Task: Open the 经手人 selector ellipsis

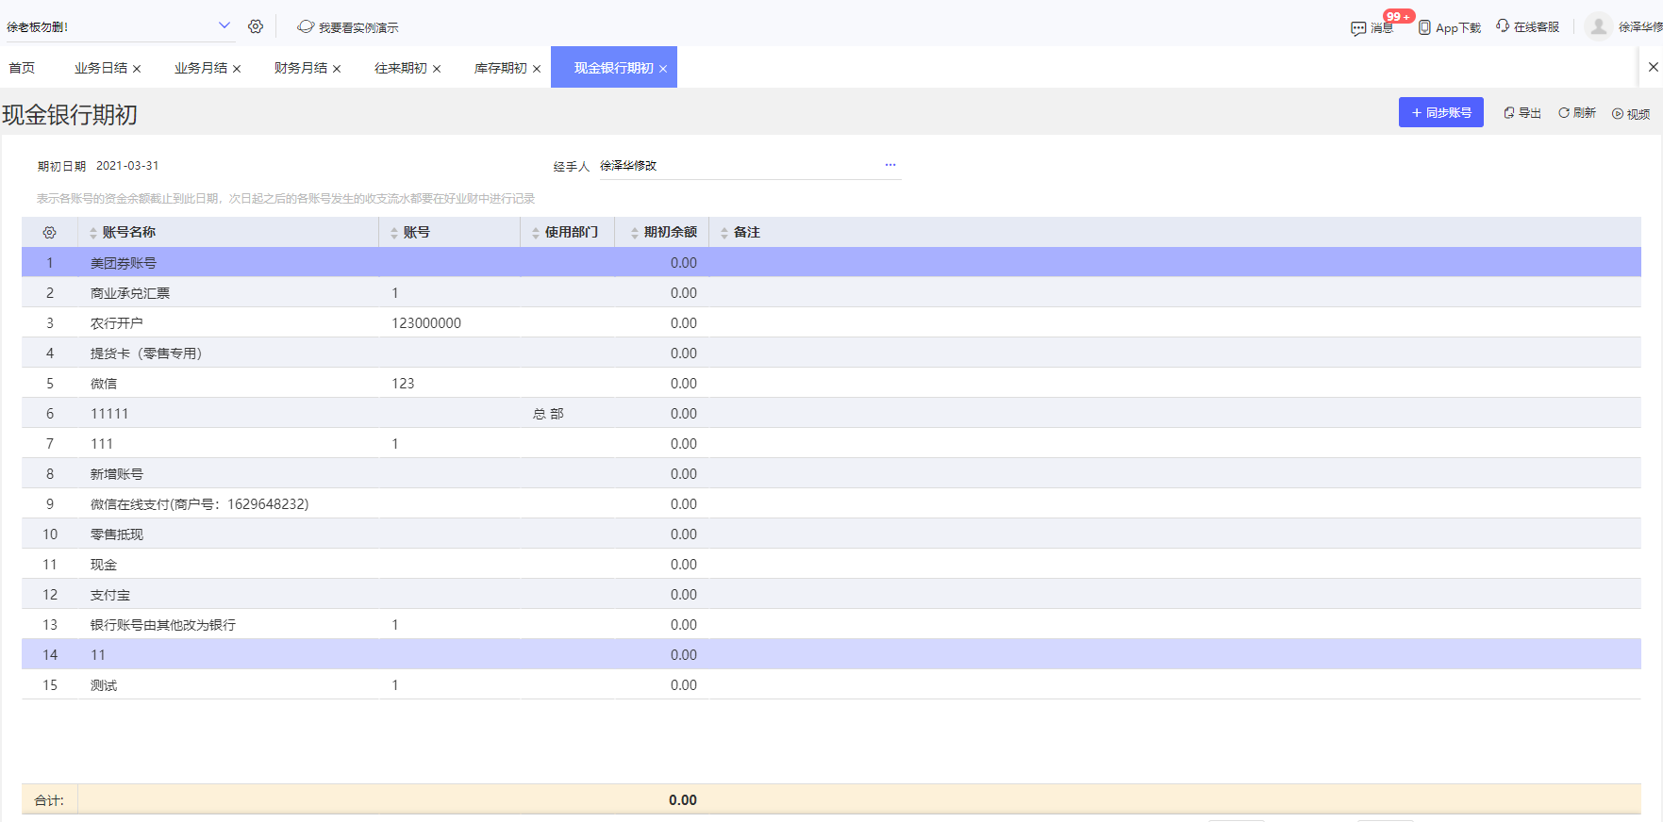Action: click(890, 165)
